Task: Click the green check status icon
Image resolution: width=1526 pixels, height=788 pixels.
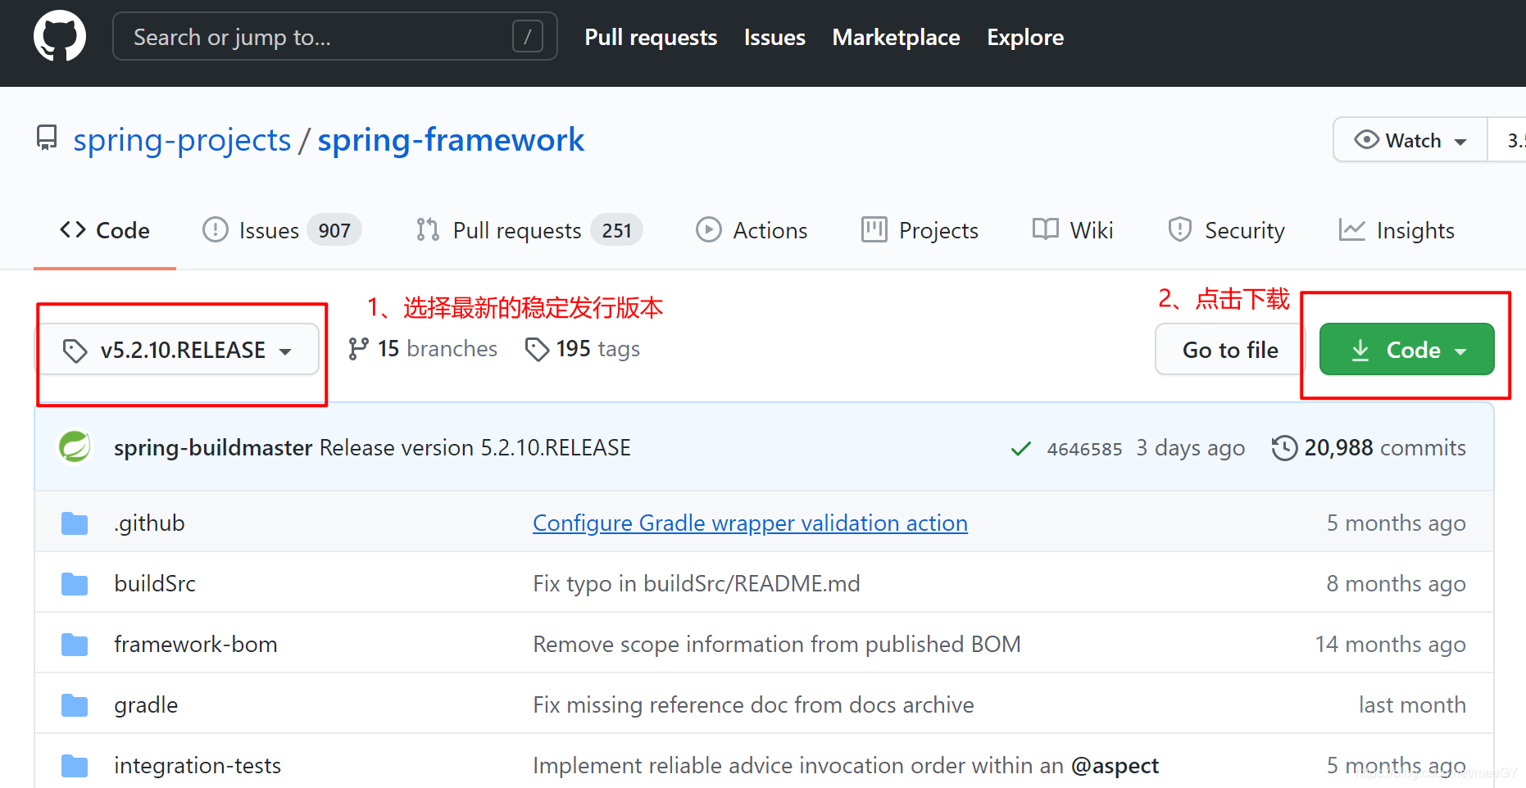Action: point(1021,449)
